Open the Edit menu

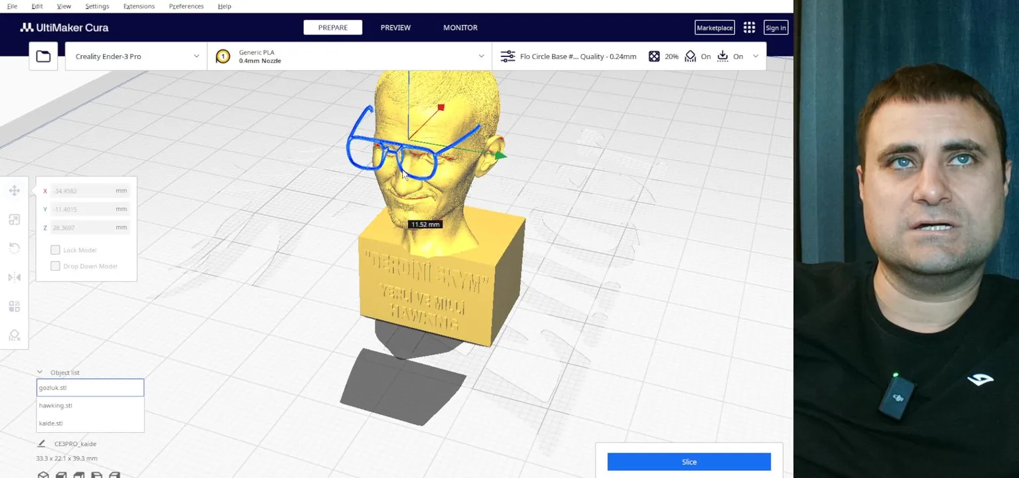(x=37, y=6)
